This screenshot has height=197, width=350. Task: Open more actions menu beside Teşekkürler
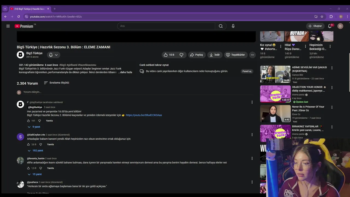click(x=252, y=55)
